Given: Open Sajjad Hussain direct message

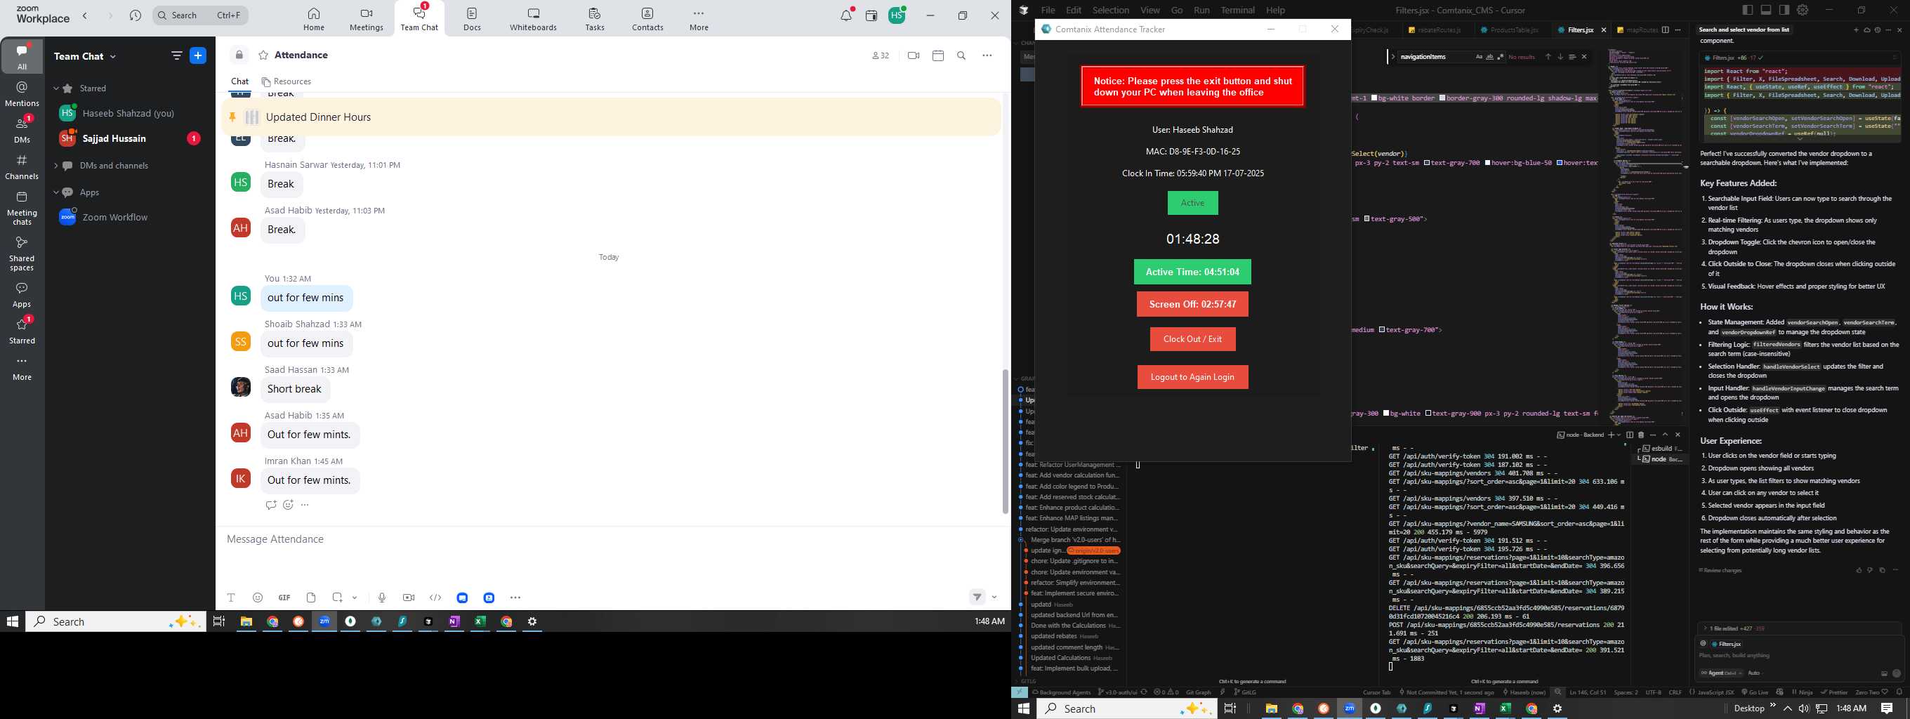Looking at the screenshot, I should tap(131, 138).
